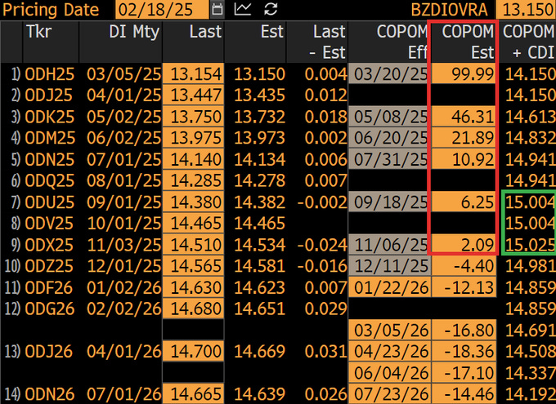The width and height of the screenshot is (556, 404).
Task: Edit the BZDIOVRA value 13.150 field
Action: [x=527, y=9]
